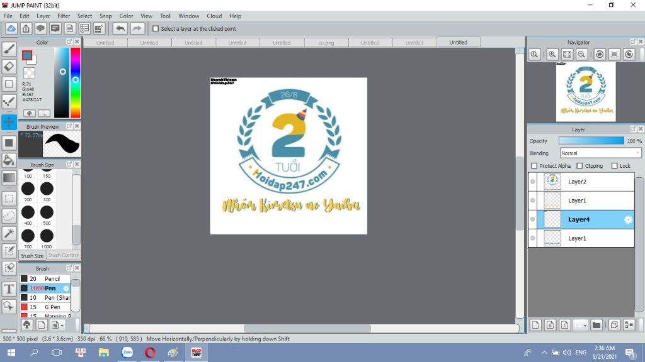This screenshot has width=645, height=362.
Task: Open the Snap menu
Action: (105, 16)
